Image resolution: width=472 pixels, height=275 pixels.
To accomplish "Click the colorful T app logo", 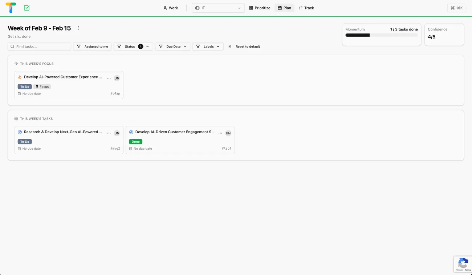I will pyautogui.click(x=11, y=8).
